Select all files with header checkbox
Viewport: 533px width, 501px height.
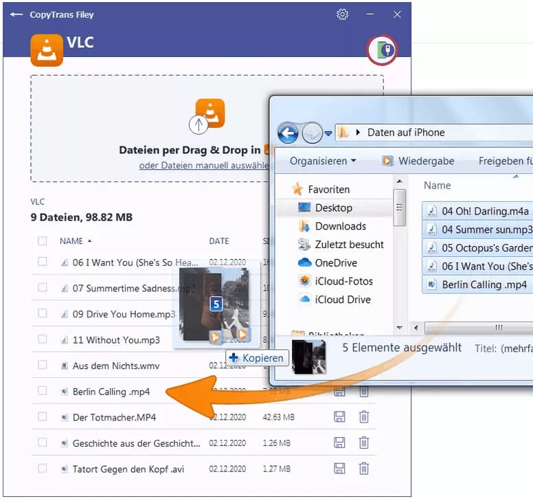(x=43, y=241)
